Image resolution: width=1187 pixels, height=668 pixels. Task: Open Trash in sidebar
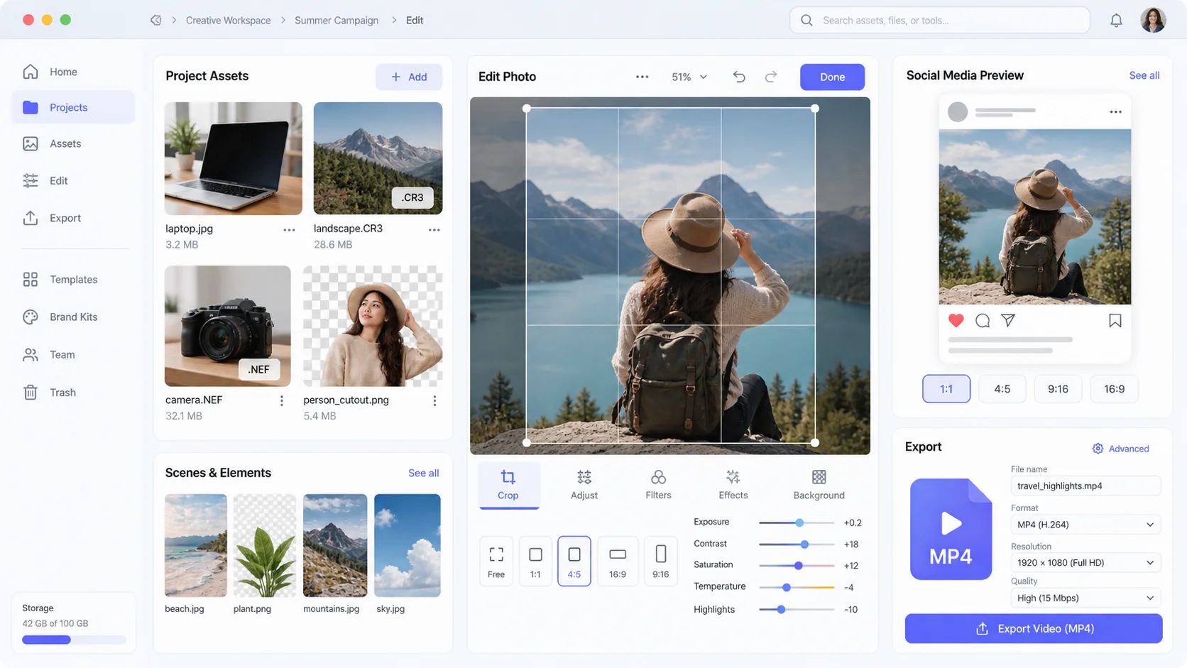73,393
